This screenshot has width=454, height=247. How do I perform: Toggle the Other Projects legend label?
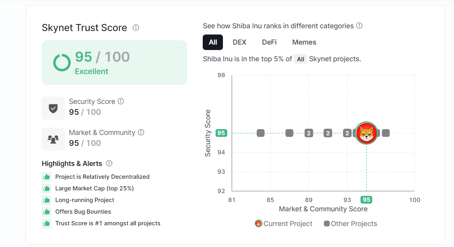click(354, 224)
